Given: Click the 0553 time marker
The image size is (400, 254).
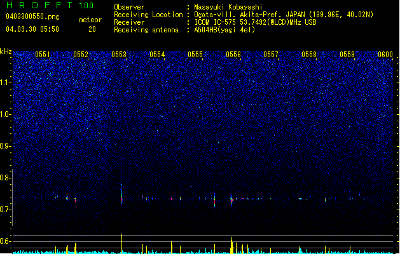Looking at the screenshot, I should click(x=119, y=55).
